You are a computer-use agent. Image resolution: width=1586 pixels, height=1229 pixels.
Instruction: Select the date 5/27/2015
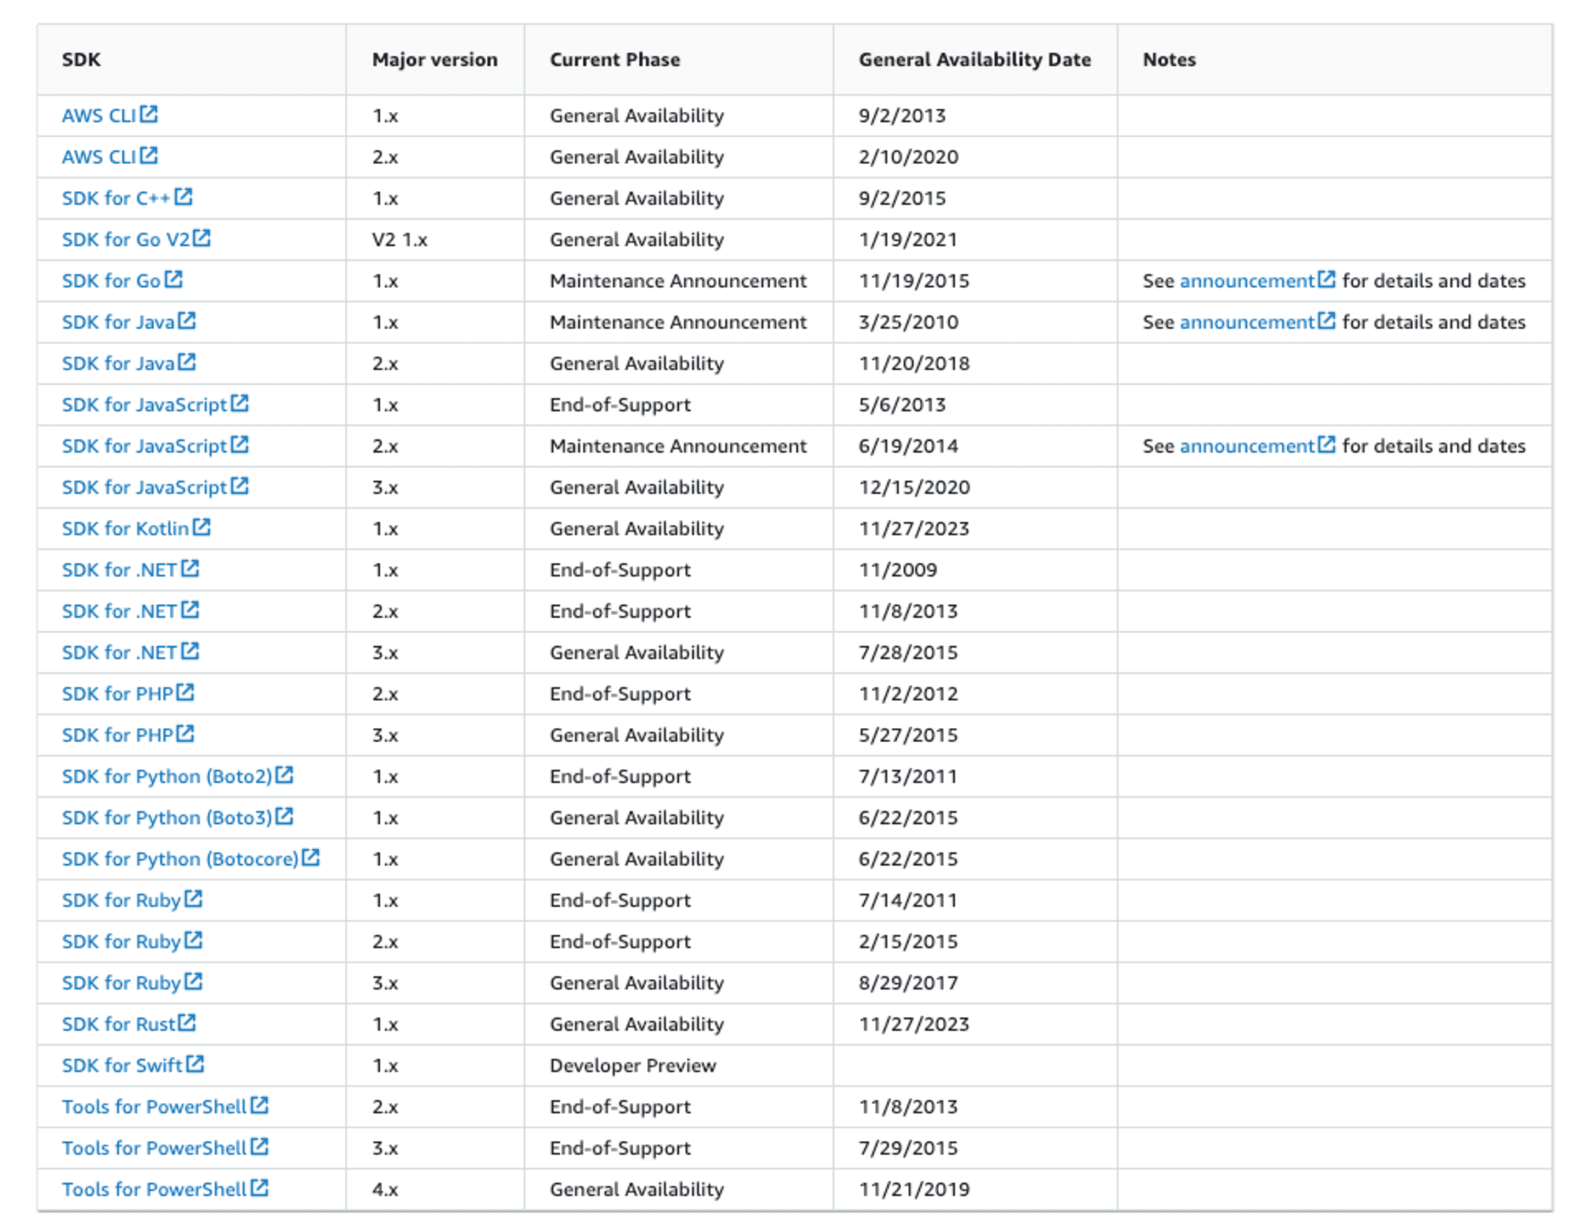[x=909, y=734]
